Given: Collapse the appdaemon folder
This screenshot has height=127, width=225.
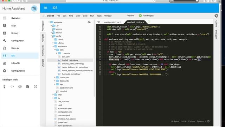Looking at the screenshot, I should click(x=53, y=46).
